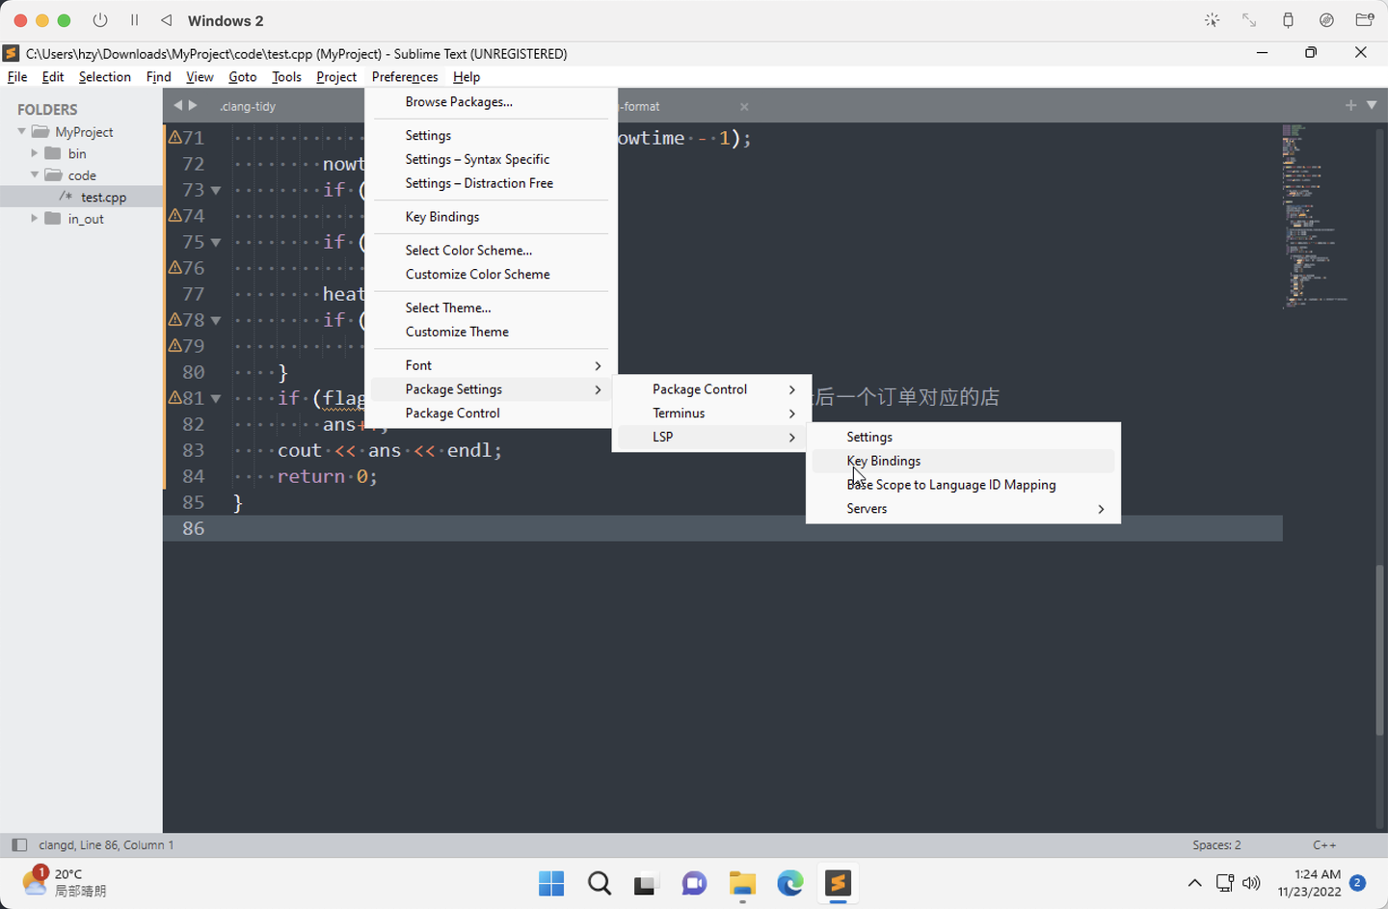Screen dimensions: 1388x909
Task: Launch Microsoft Edge from taskbar
Action: pos(790,883)
